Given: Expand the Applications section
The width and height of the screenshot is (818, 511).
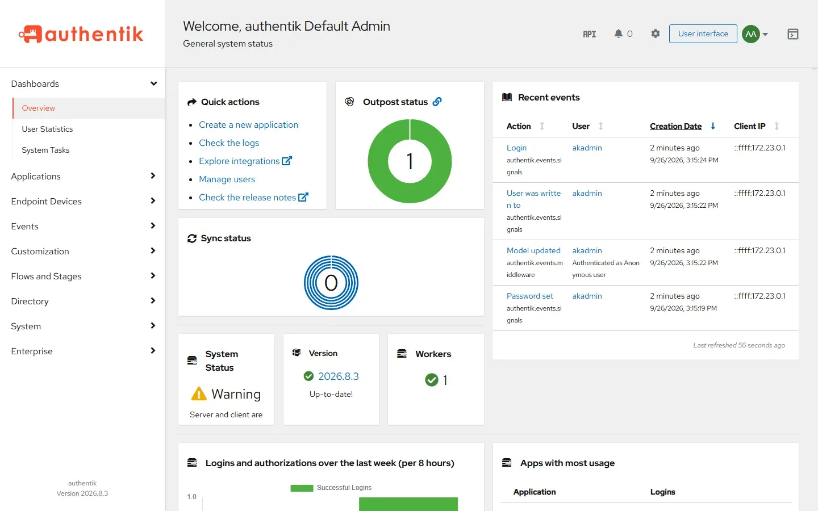Looking at the screenshot, I should 82,176.
